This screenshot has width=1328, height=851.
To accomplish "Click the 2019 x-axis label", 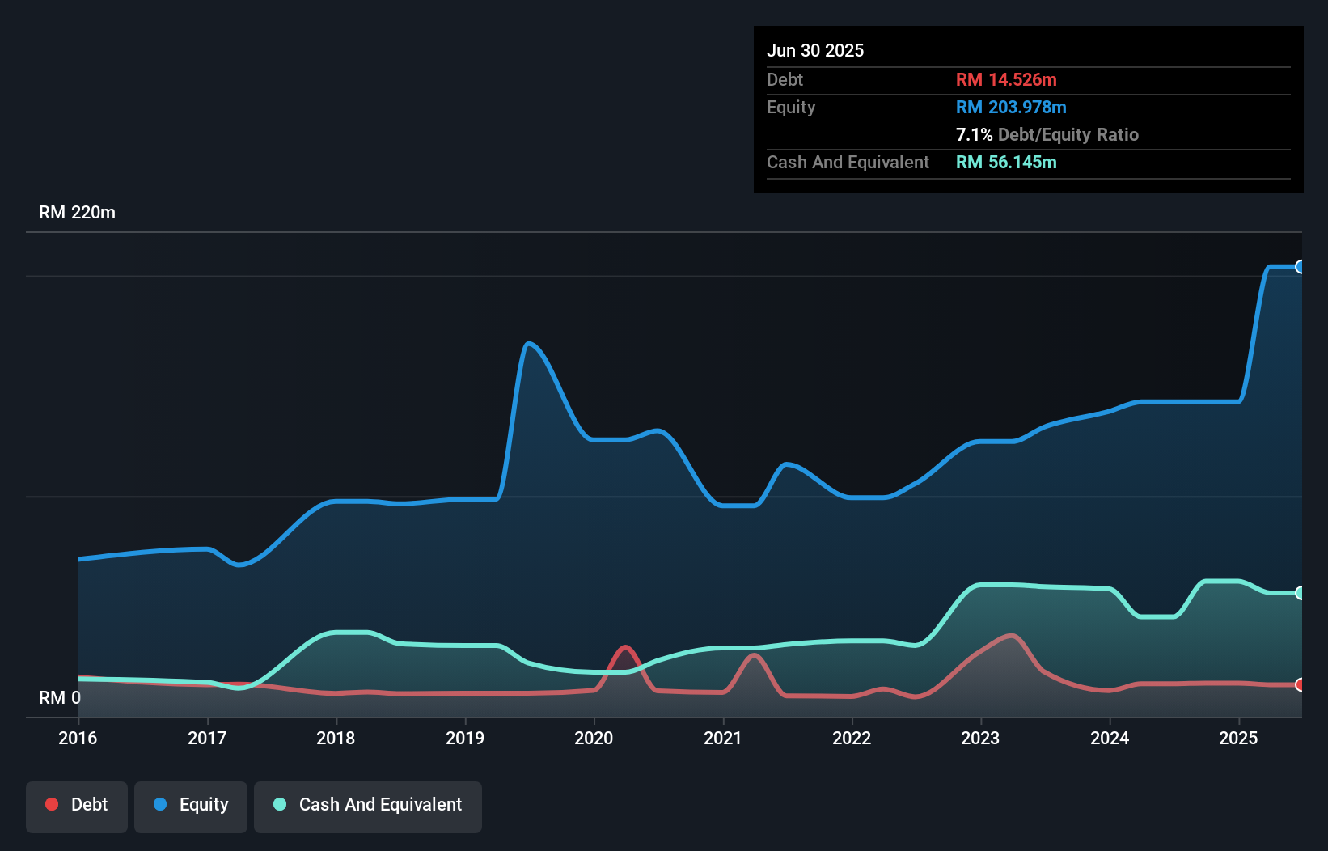I will (x=465, y=738).
